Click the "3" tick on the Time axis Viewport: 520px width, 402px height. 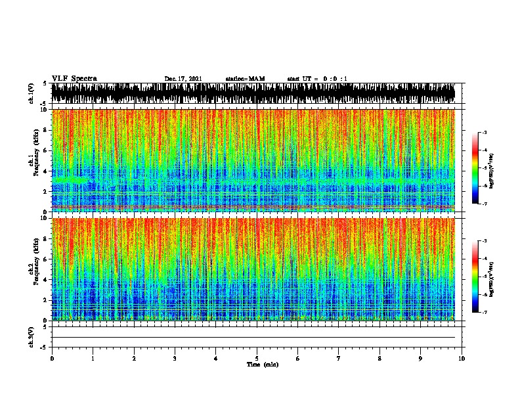click(x=175, y=359)
